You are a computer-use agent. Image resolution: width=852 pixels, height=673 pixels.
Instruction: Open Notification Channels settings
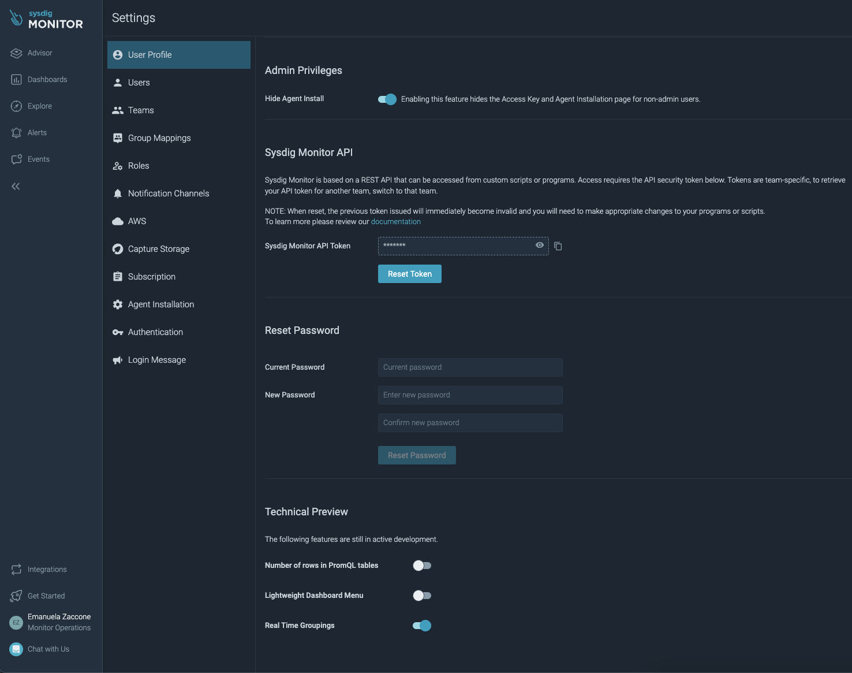coord(179,194)
